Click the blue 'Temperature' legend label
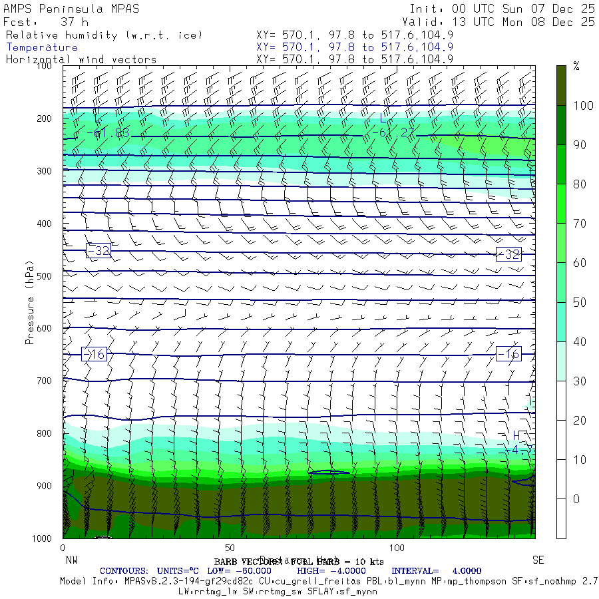 pyautogui.click(x=42, y=47)
